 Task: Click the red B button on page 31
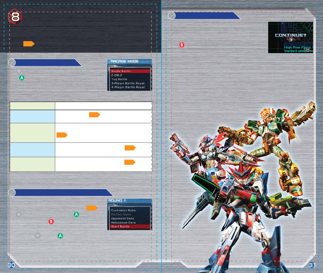point(182,45)
